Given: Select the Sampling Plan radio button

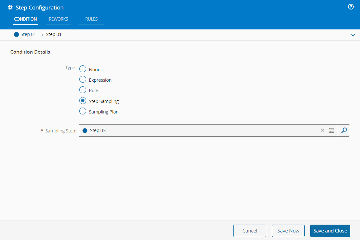Looking at the screenshot, I should (83, 111).
